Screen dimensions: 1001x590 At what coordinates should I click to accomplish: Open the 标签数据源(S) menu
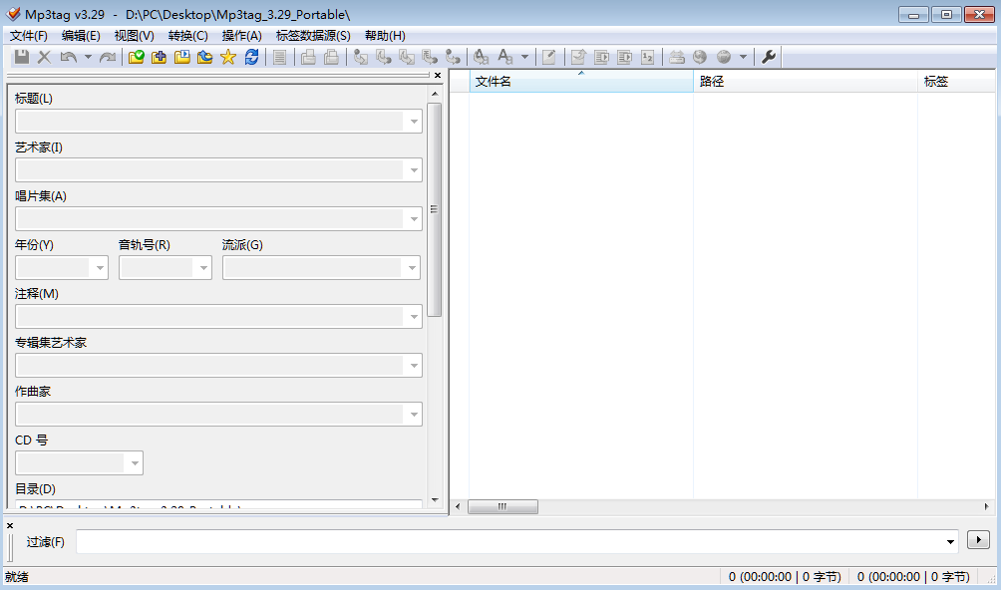[313, 36]
